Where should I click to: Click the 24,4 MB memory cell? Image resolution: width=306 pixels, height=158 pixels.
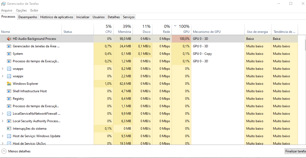pos(123,46)
